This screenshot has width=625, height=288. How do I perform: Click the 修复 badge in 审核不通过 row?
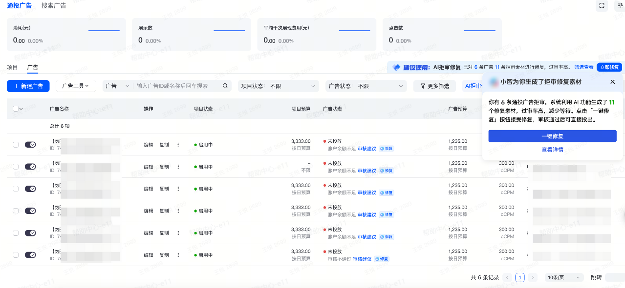[x=382, y=259]
